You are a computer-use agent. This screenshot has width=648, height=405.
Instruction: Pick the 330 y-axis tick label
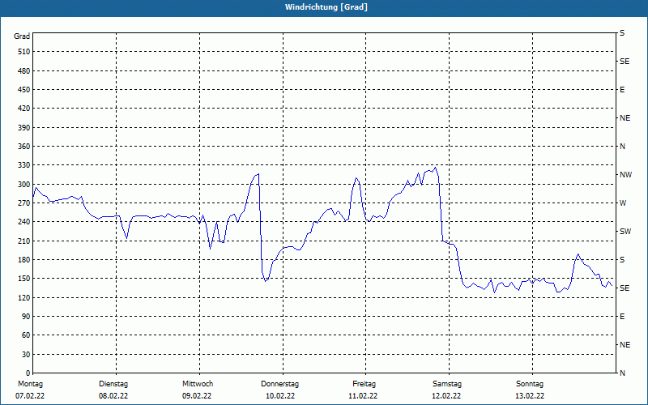(x=24, y=165)
